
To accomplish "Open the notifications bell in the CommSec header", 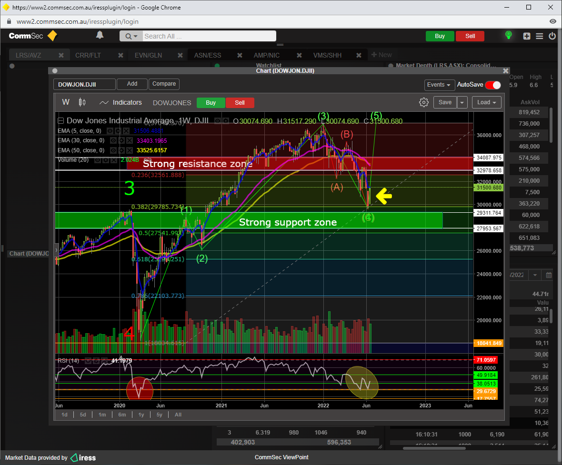I will [x=100, y=35].
